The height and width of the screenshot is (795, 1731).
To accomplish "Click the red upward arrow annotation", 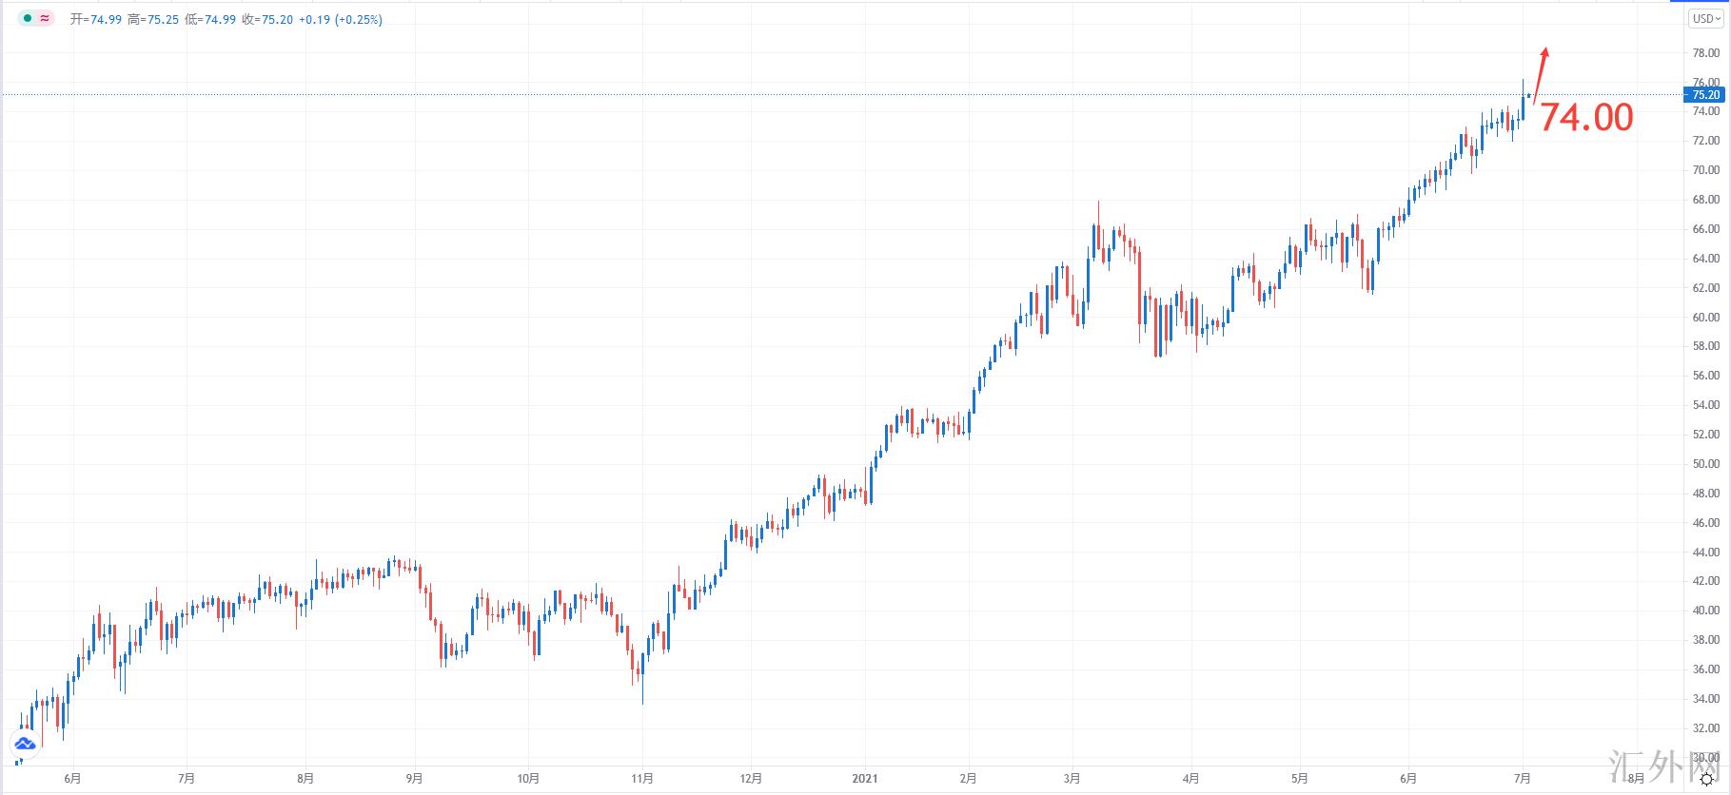I will (x=1540, y=73).
